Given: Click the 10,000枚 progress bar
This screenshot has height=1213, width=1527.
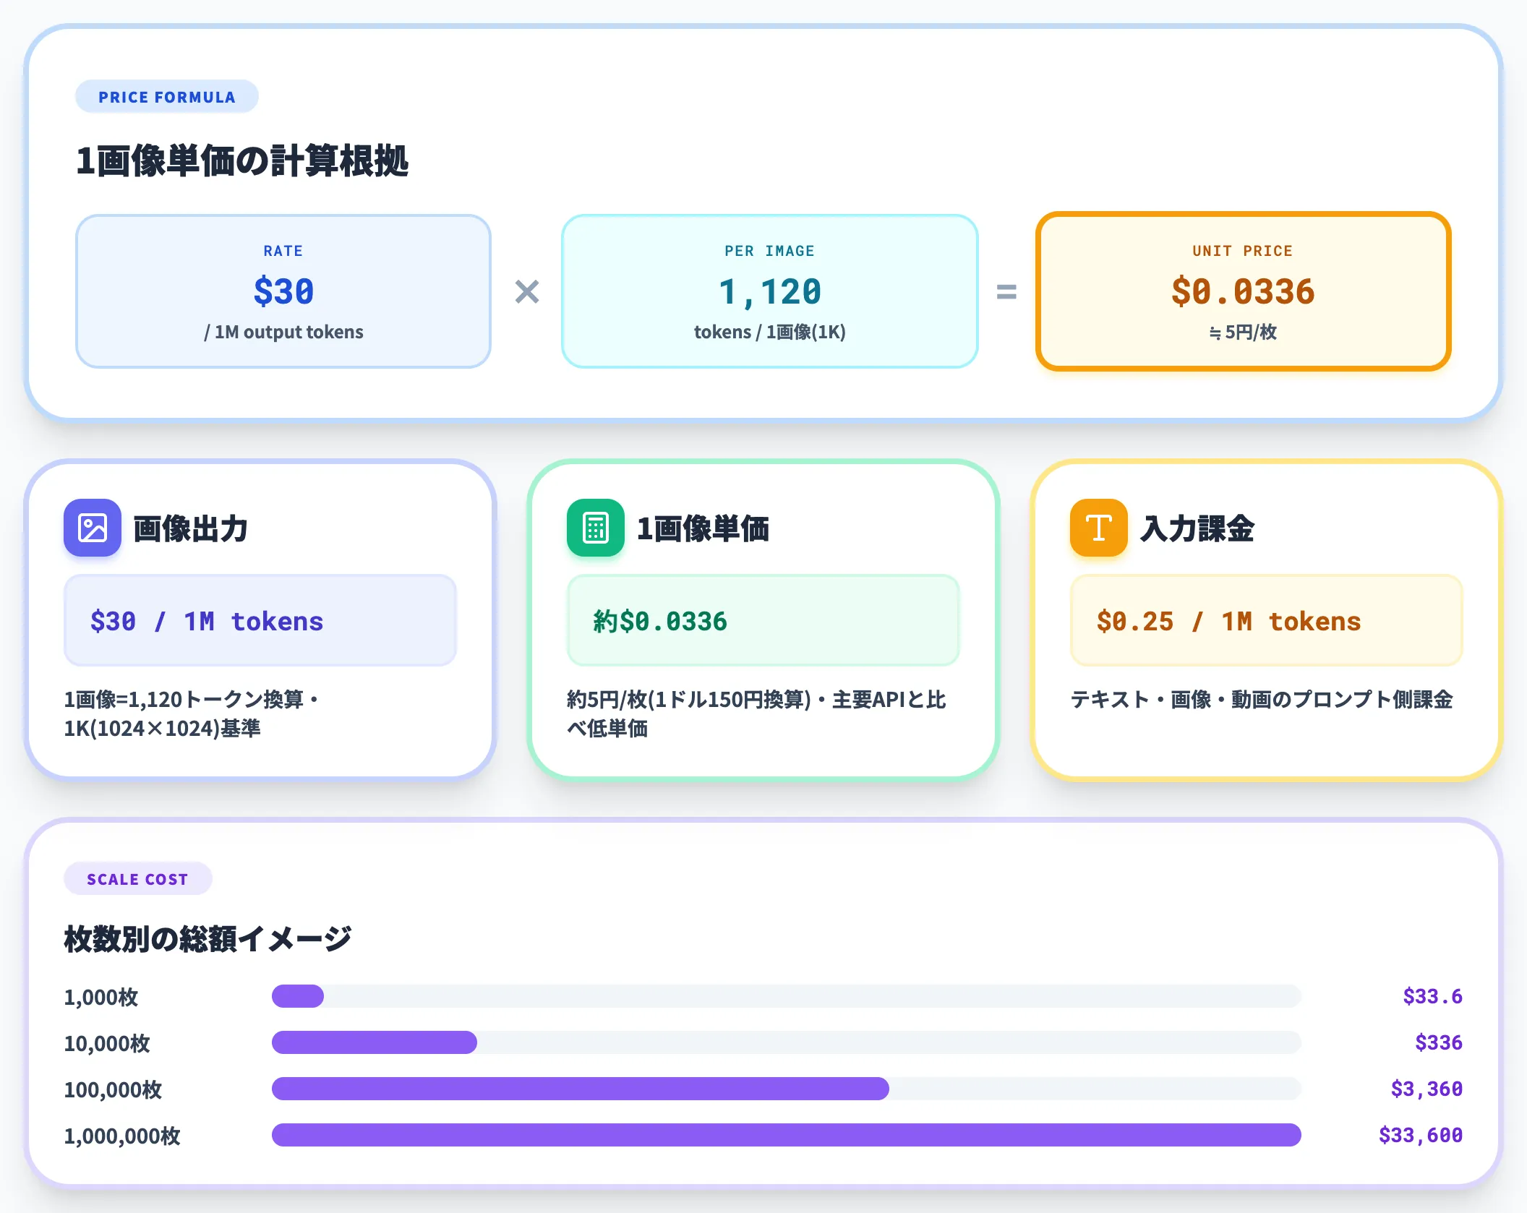Looking at the screenshot, I should [786, 1042].
